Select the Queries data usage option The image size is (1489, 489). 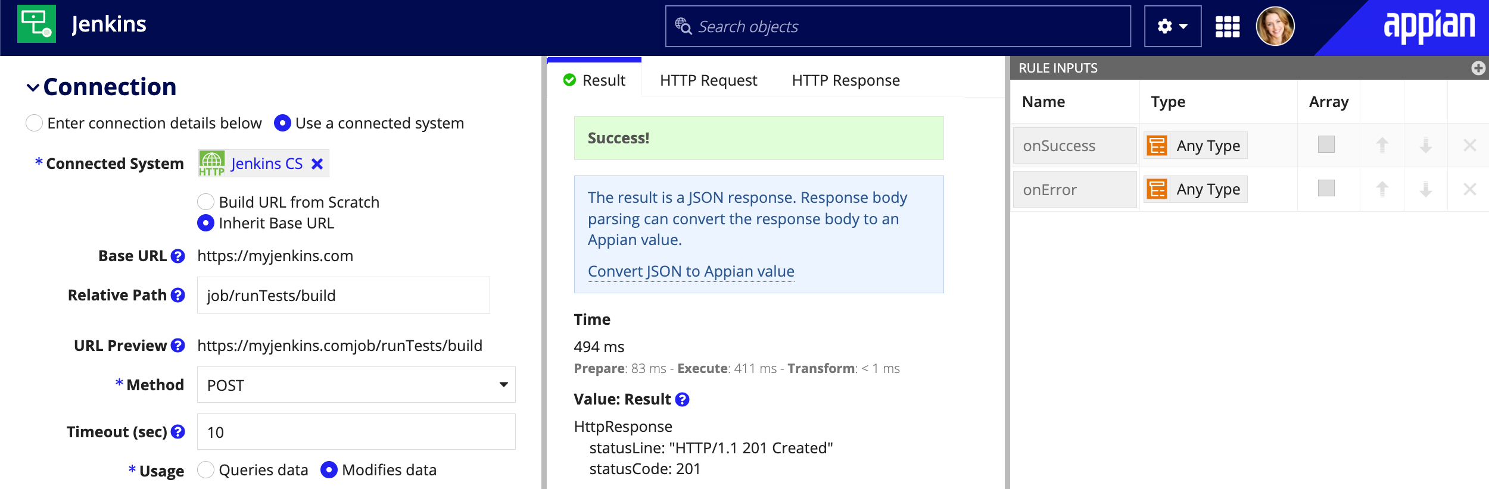coord(205,470)
